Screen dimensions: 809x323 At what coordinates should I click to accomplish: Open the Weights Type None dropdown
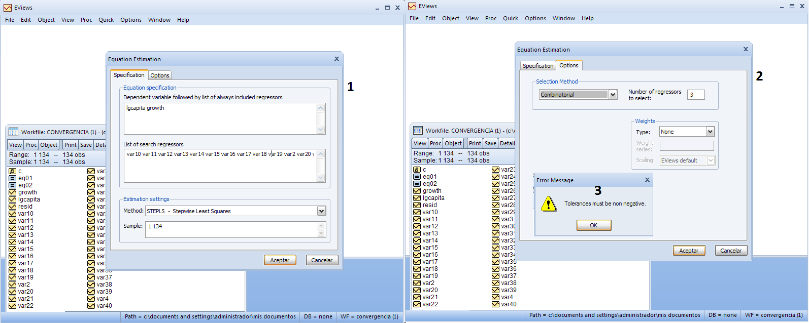tap(710, 132)
